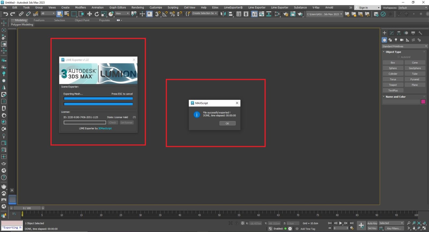The height and width of the screenshot is (232, 429).
Task: Select the Shapes category icon
Action: pyautogui.click(x=390, y=40)
